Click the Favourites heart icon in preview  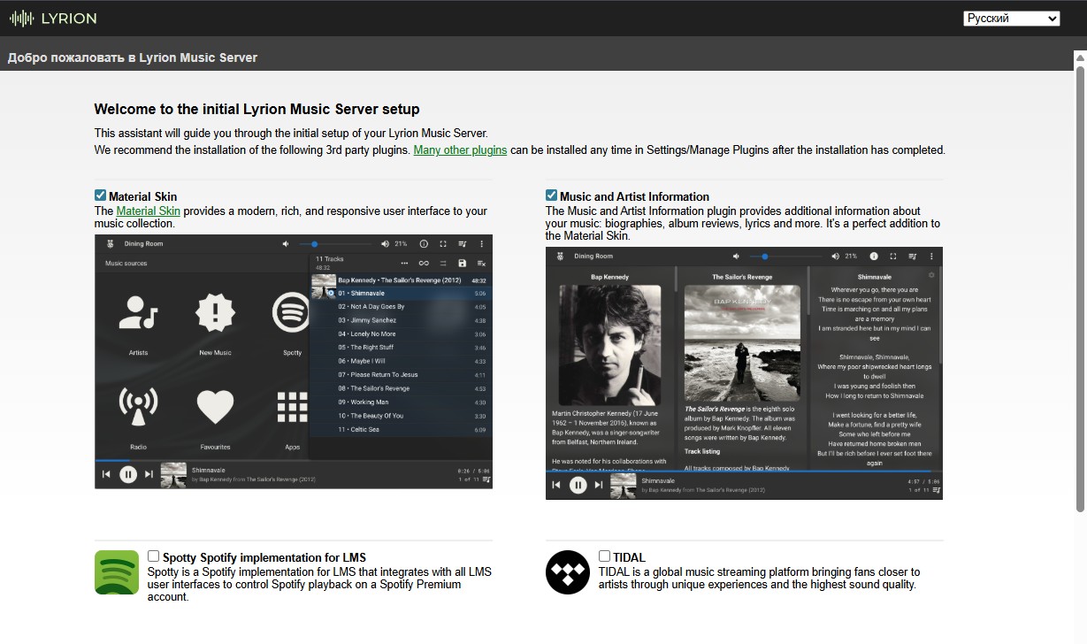point(215,407)
